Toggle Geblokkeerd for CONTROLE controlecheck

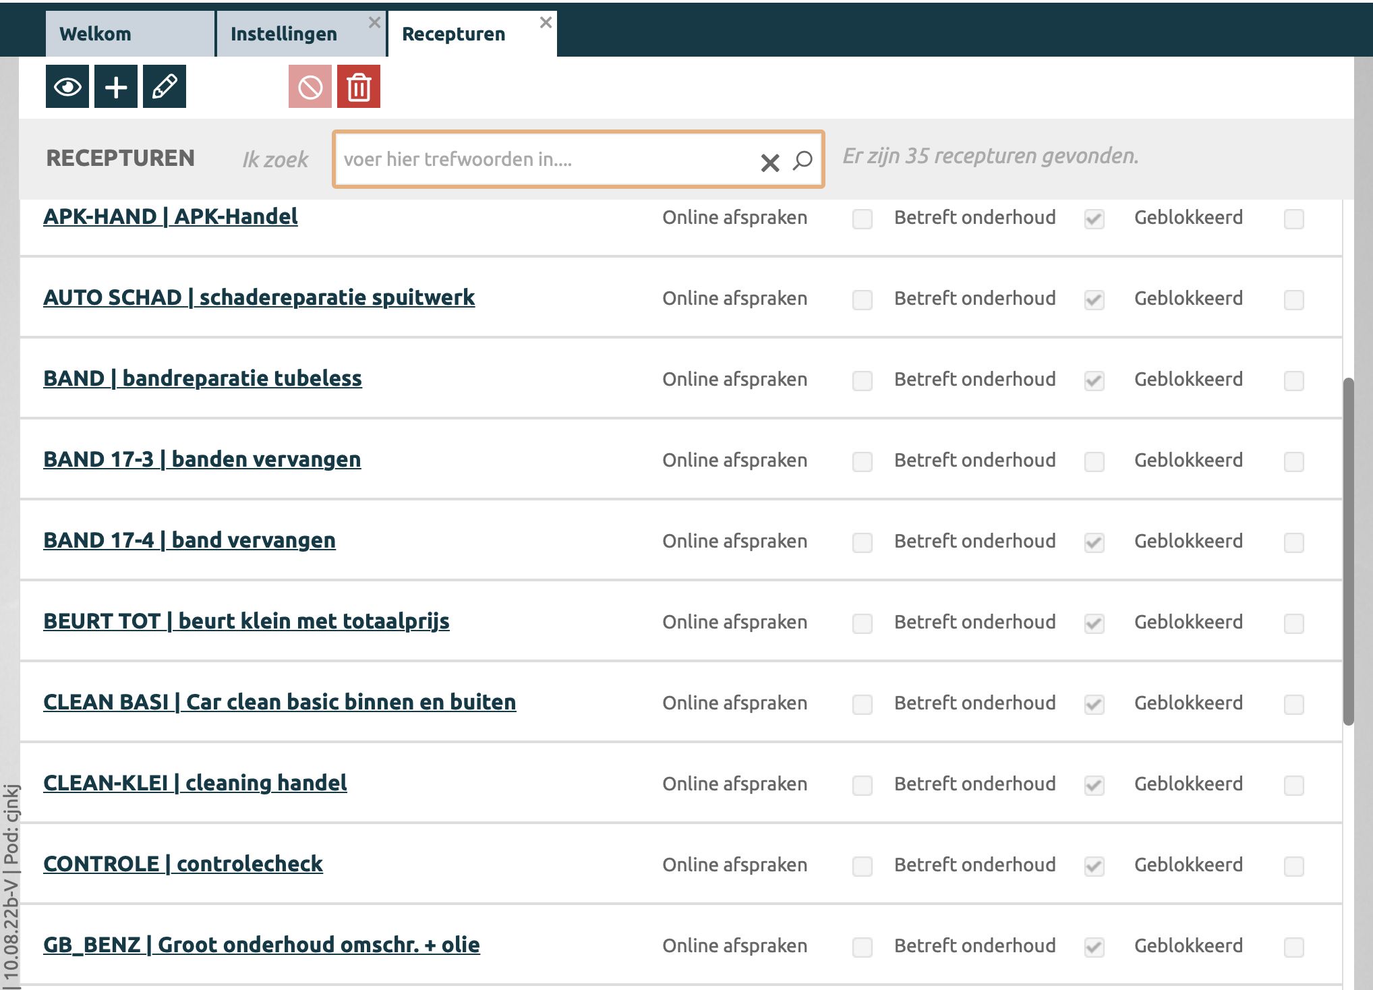tap(1293, 866)
